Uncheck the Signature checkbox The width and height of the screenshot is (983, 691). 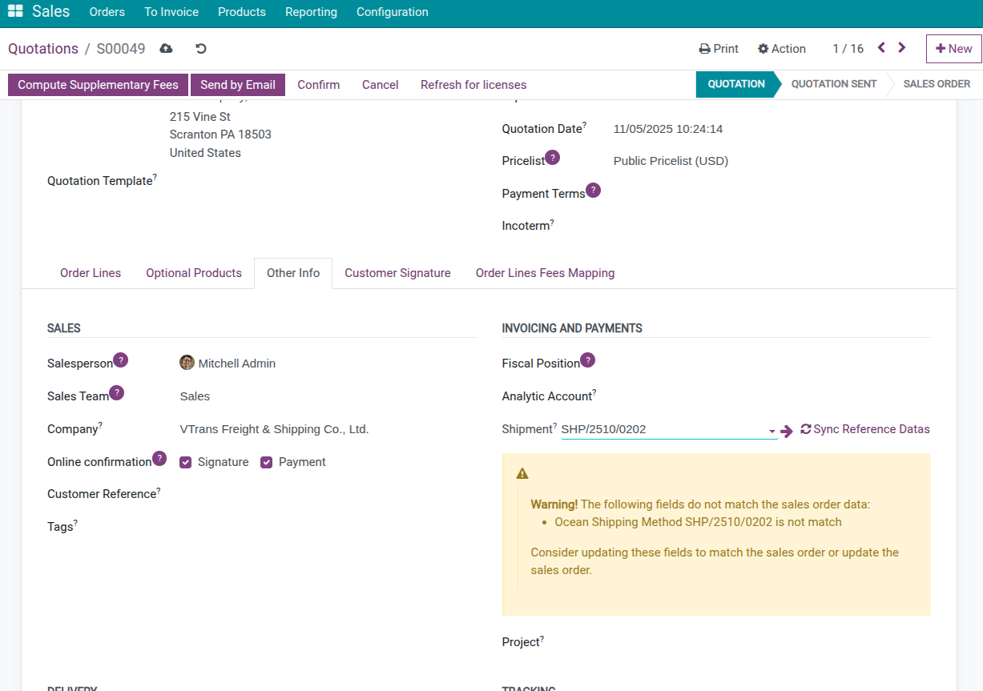click(x=186, y=463)
